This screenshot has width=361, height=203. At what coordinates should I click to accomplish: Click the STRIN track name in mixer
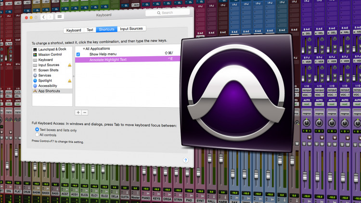click(x=178, y=200)
